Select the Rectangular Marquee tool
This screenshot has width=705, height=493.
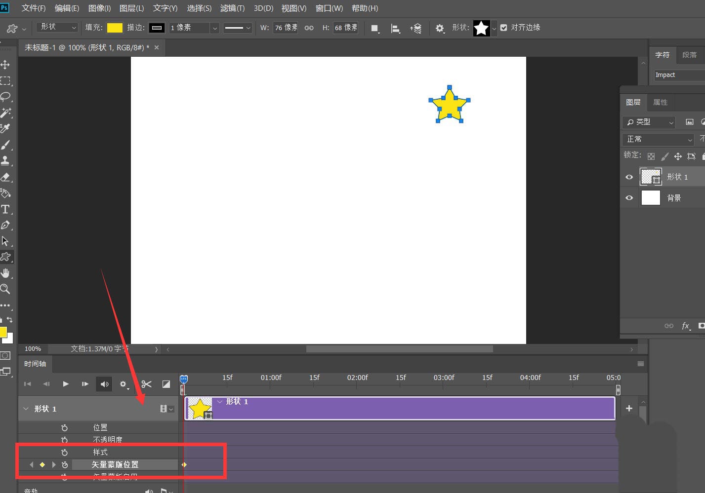[5, 80]
